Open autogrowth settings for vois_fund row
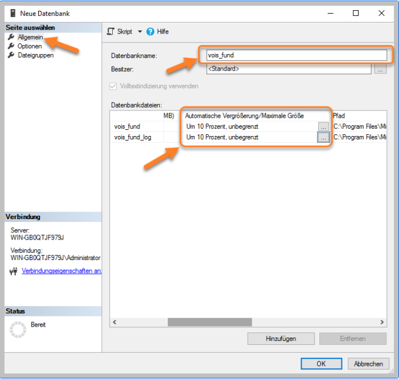Screen dimensions: 399x379 (323, 126)
